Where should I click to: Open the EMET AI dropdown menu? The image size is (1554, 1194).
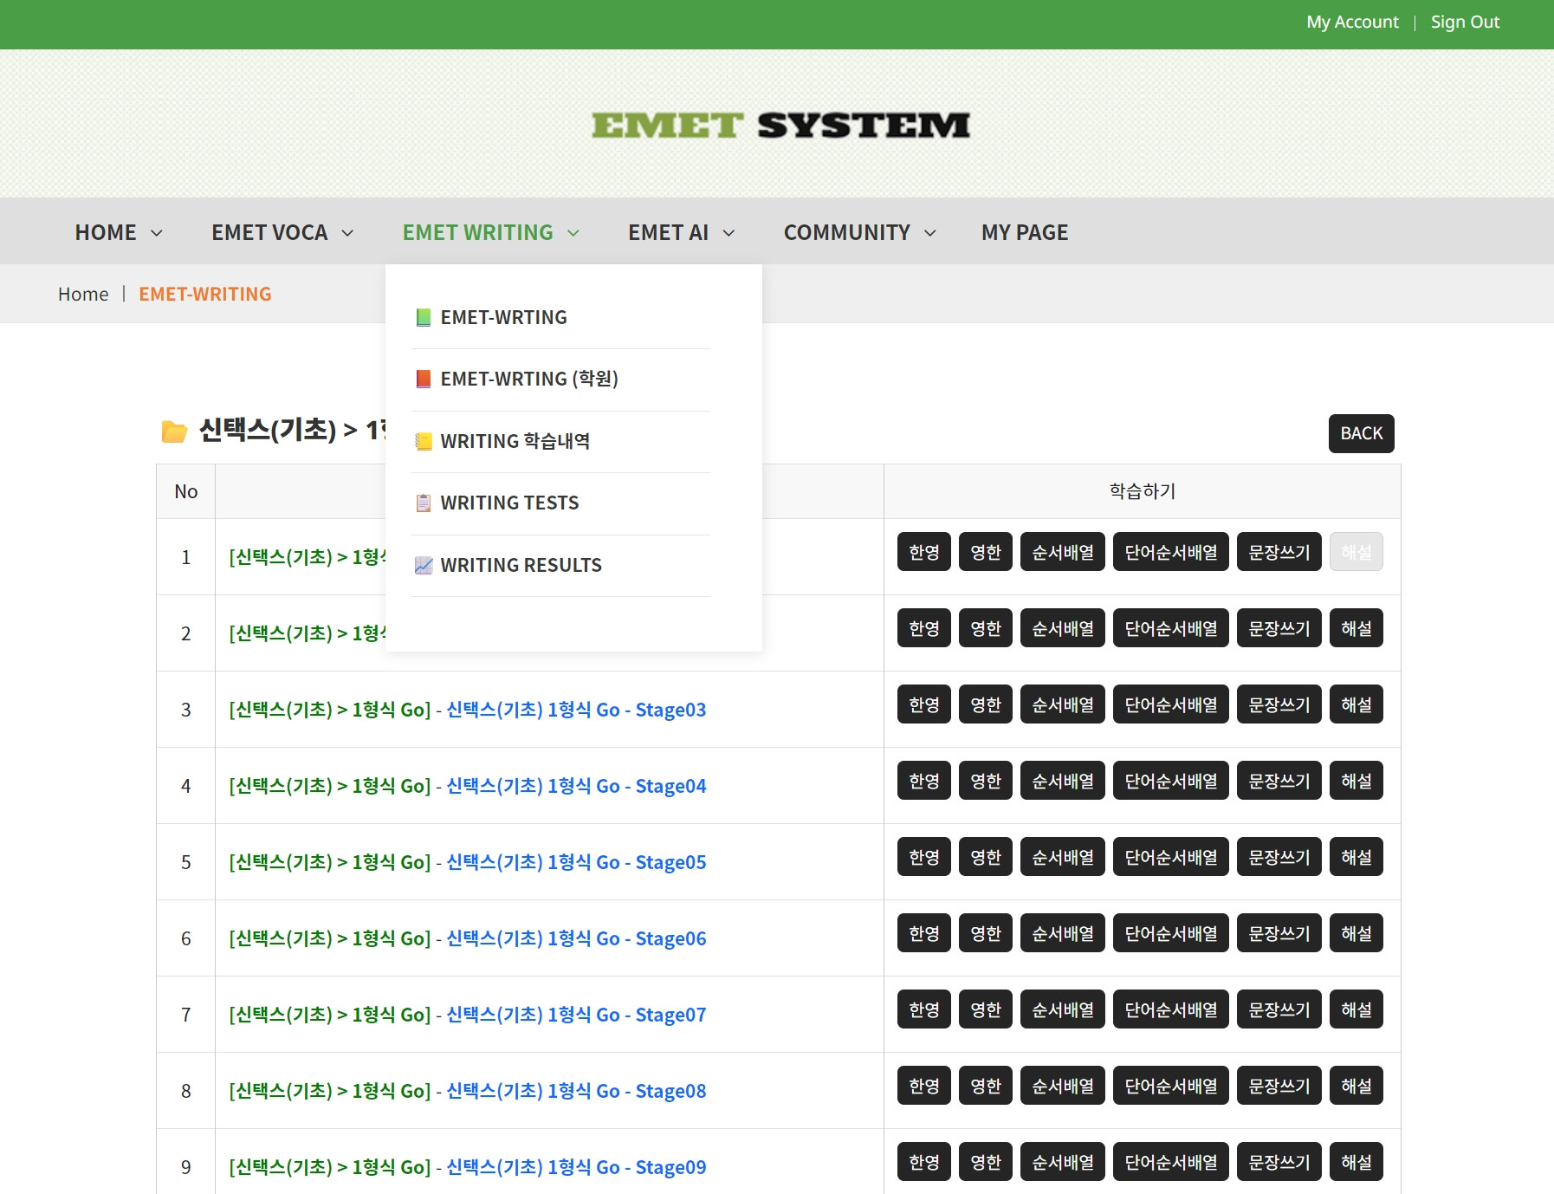coord(681,232)
